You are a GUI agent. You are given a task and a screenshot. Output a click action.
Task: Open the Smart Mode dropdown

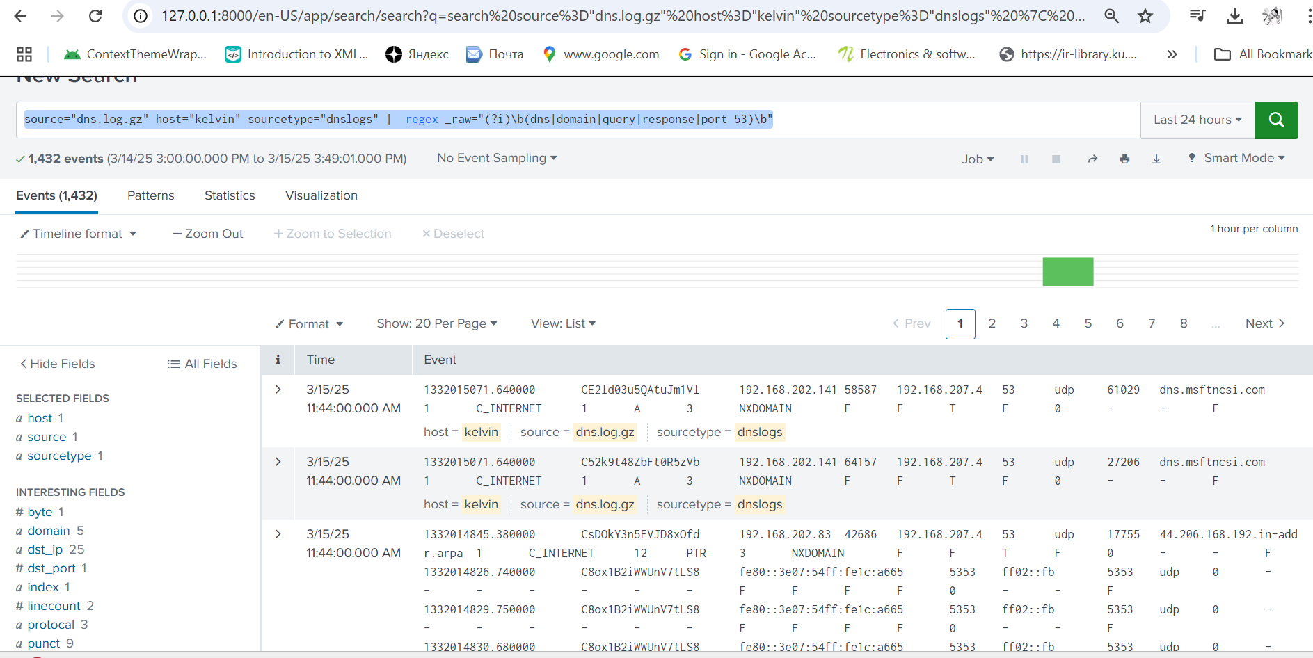pos(1236,158)
